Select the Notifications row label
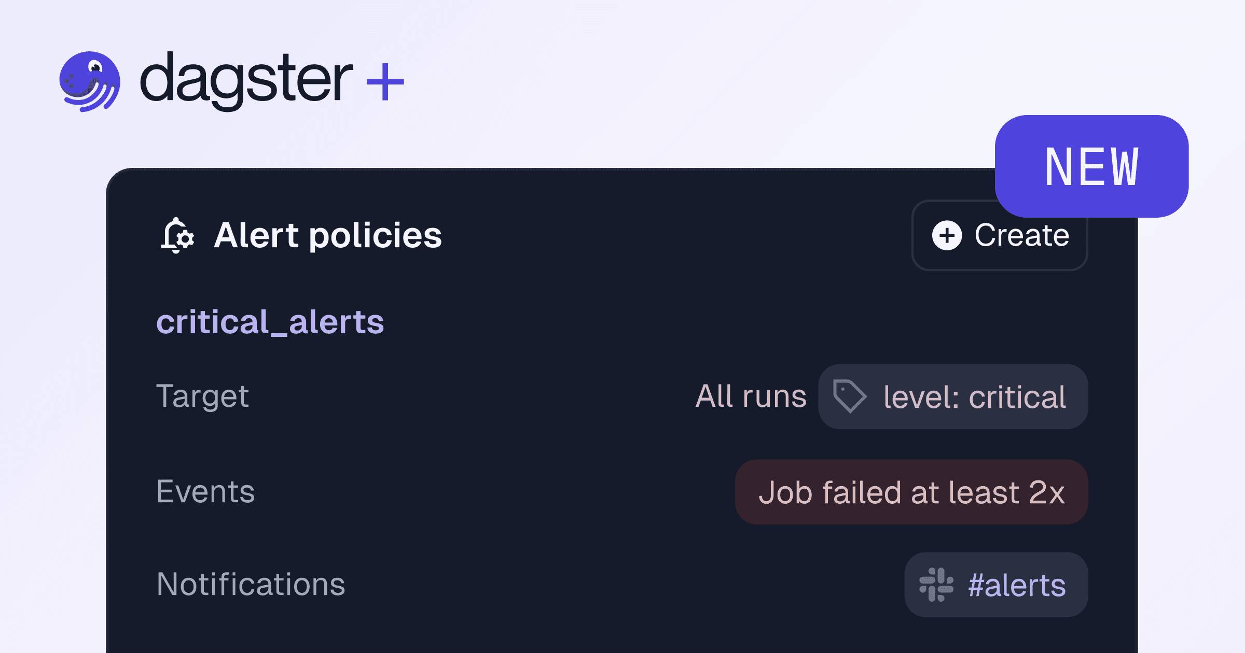 251,585
